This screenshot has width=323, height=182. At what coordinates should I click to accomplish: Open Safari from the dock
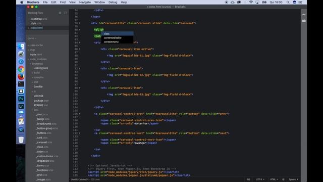(x=21, y=62)
